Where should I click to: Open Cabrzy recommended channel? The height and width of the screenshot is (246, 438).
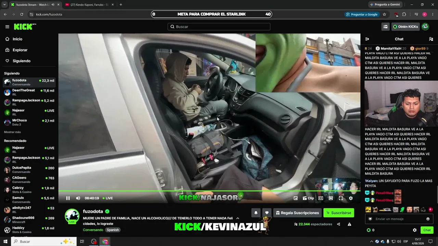(29, 190)
